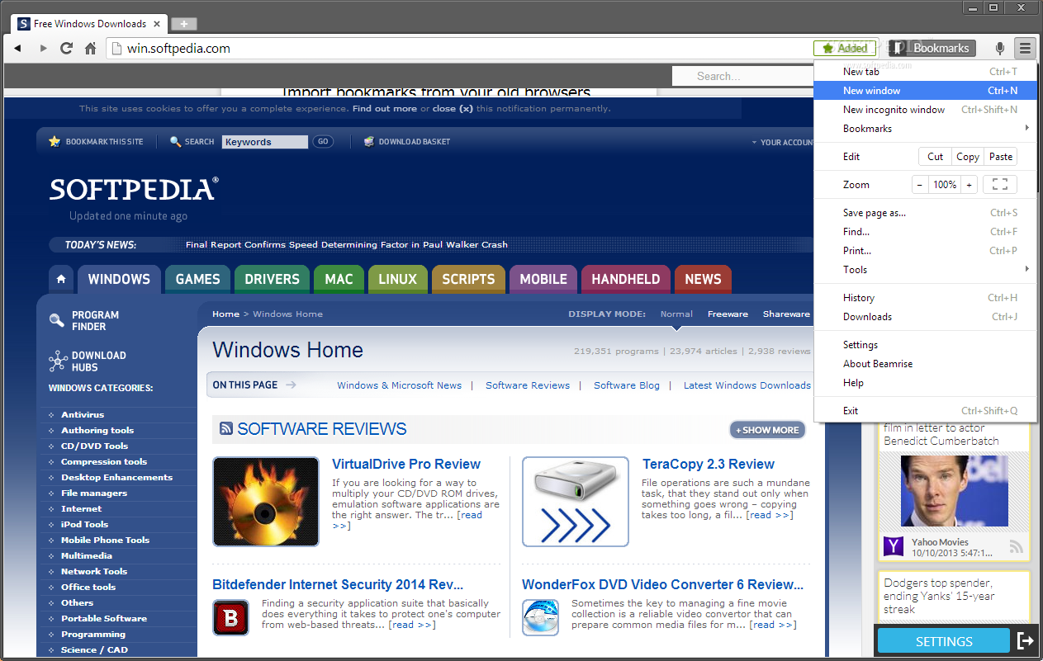Click the exit icon next to SETTINGS
Viewport: 1043px width, 661px height.
click(x=1026, y=640)
